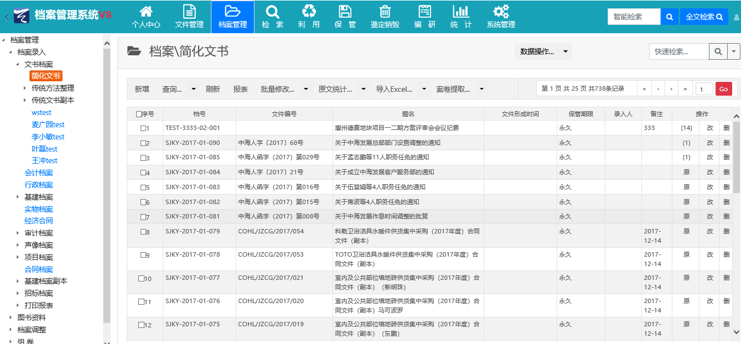Open the 个人中心 home icon

pyautogui.click(x=146, y=12)
